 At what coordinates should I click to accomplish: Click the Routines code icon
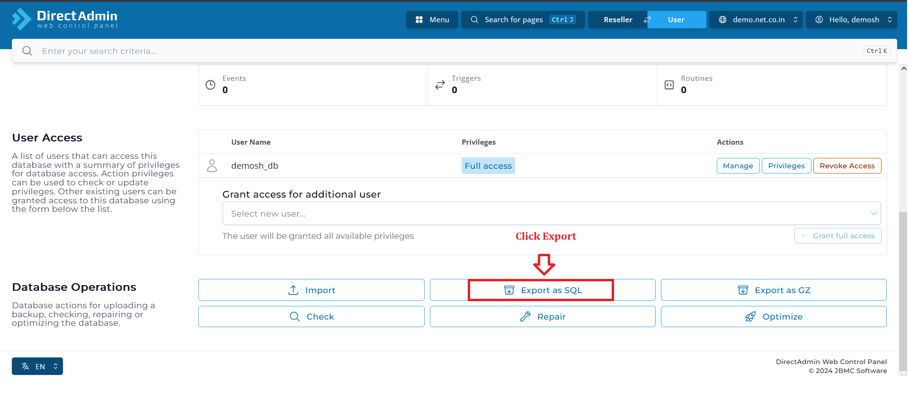click(x=669, y=85)
